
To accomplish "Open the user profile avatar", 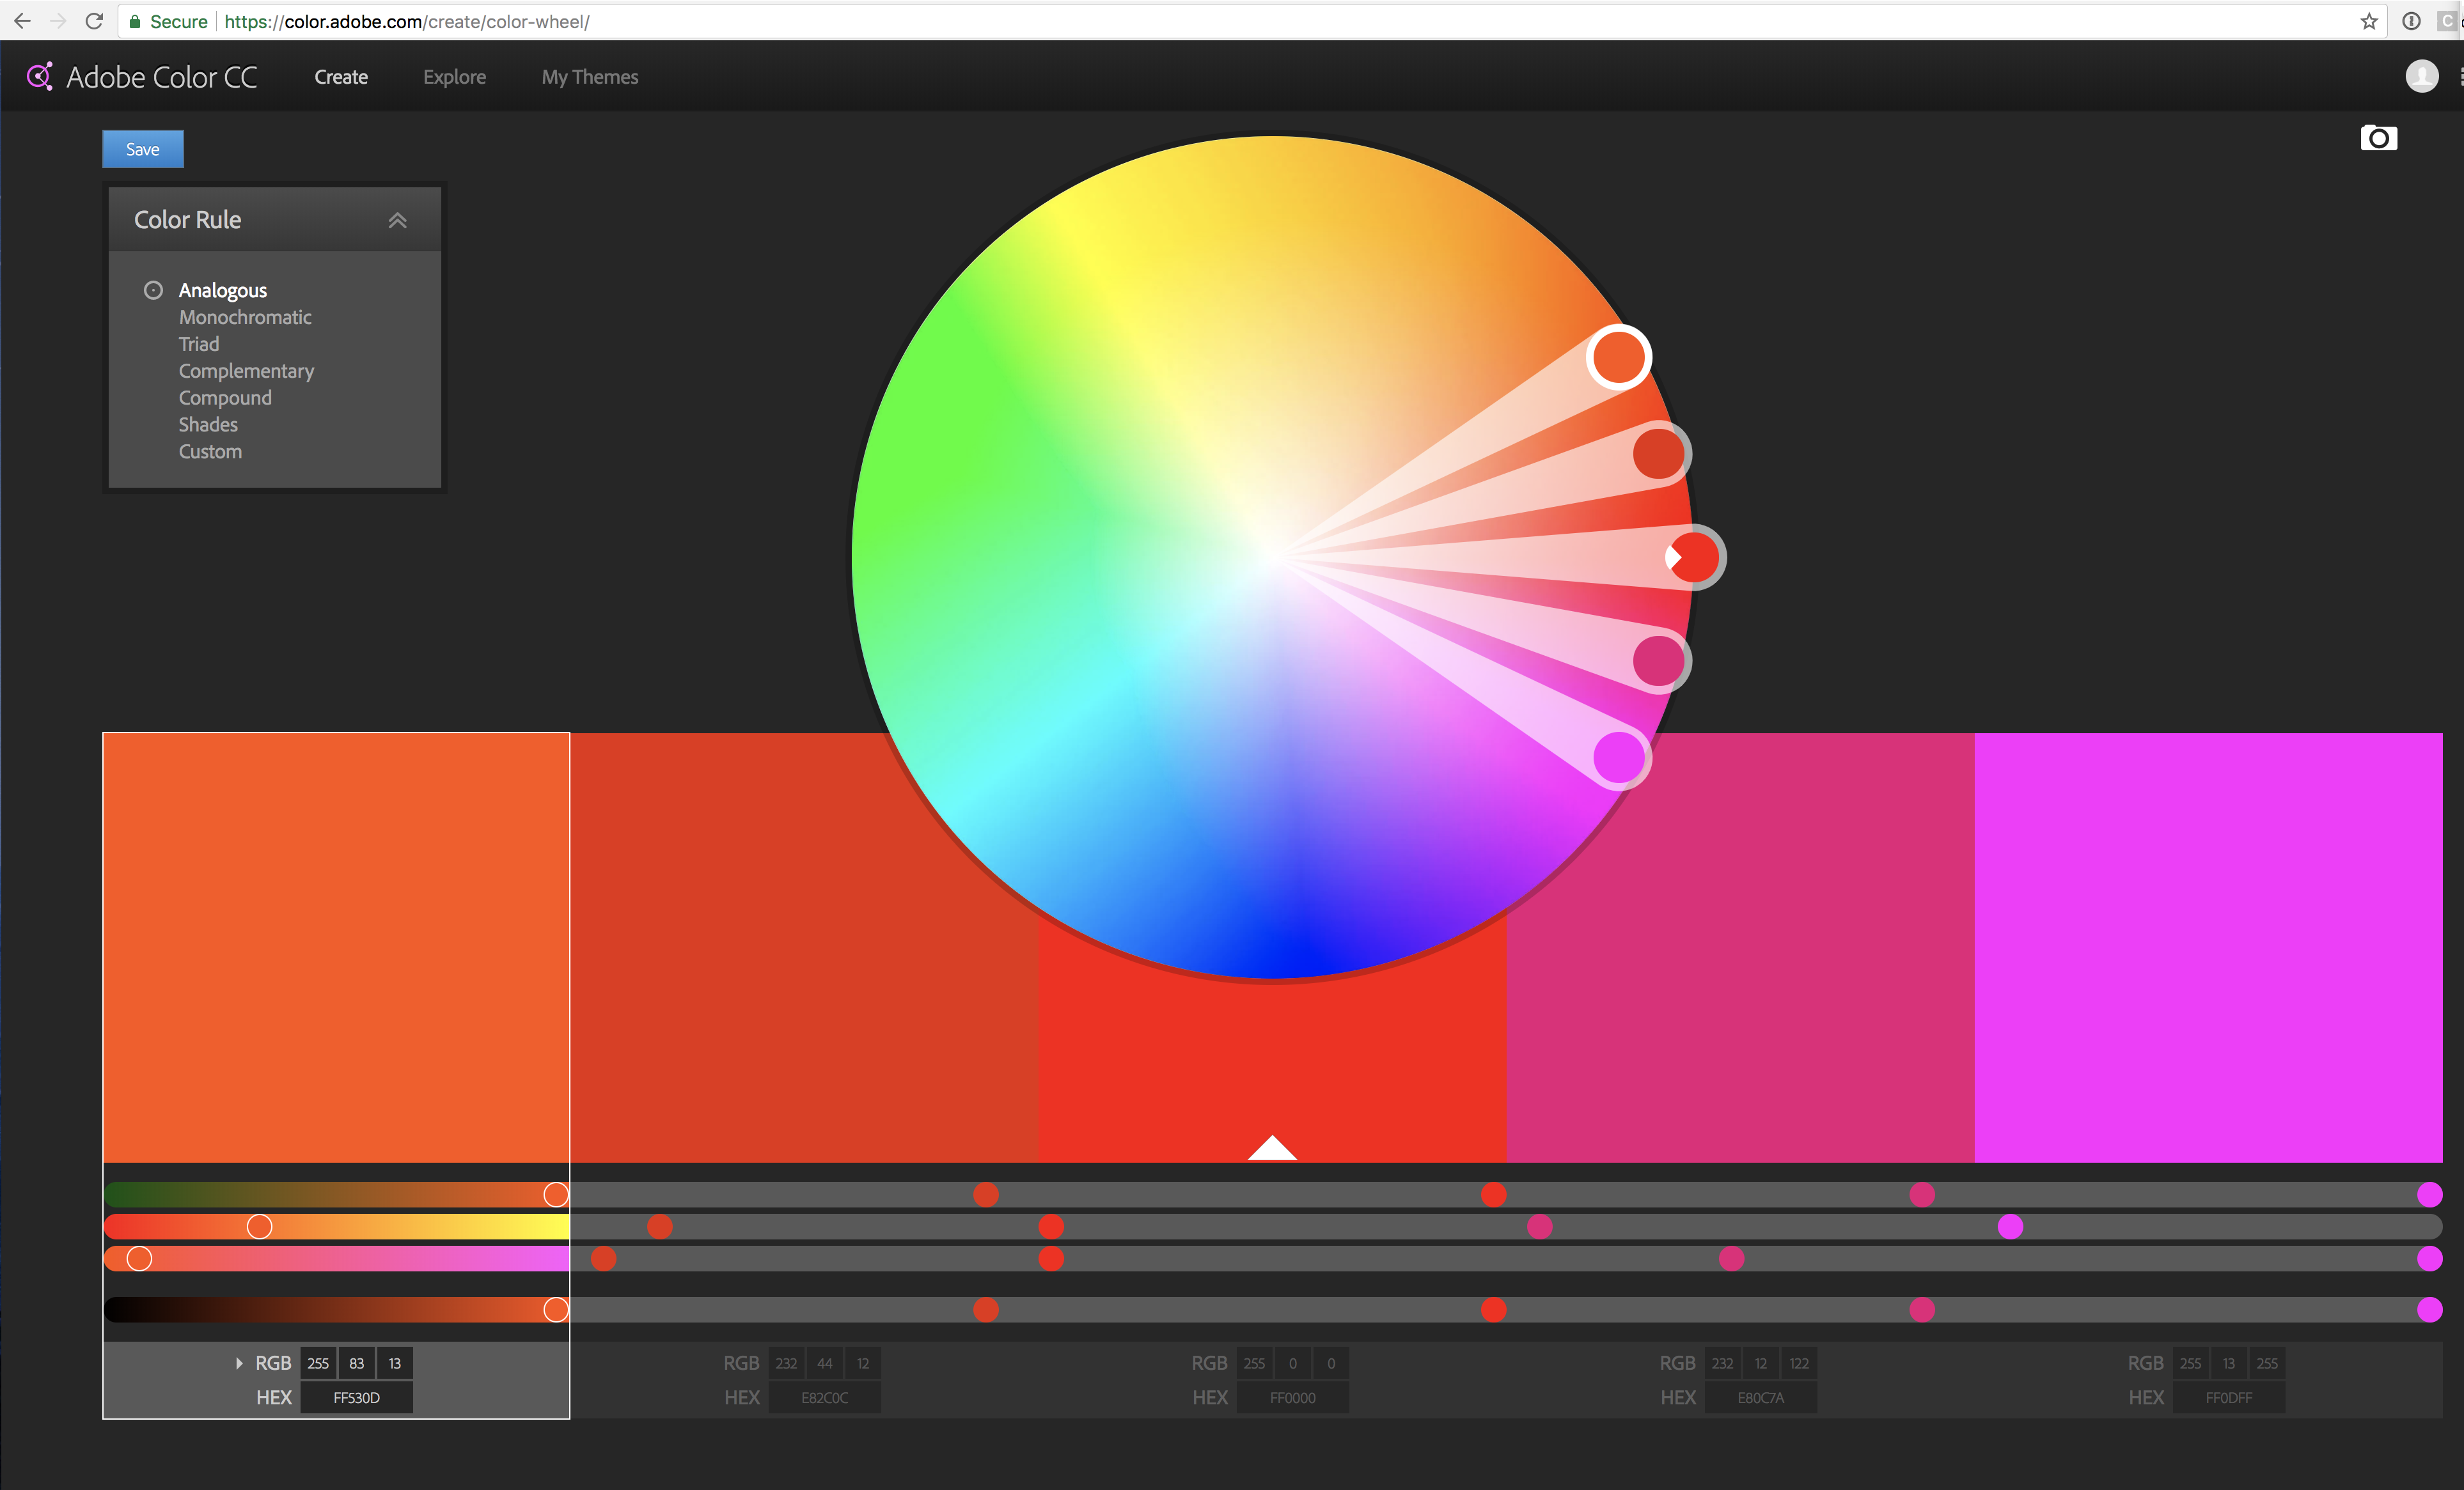I will pyautogui.click(x=2421, y=76).
